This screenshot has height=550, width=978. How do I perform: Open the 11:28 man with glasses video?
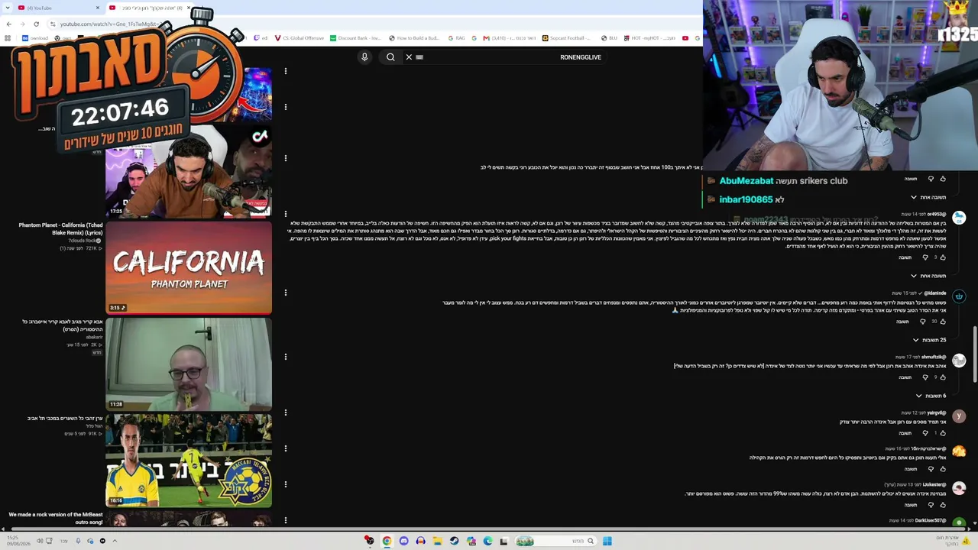coord(189,364)
